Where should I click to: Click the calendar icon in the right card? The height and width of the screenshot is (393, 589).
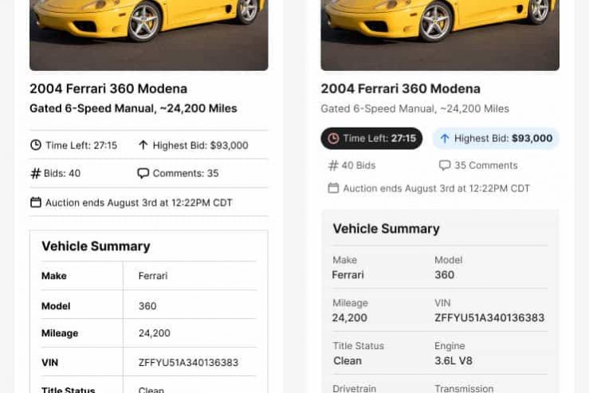pos(333,189)
